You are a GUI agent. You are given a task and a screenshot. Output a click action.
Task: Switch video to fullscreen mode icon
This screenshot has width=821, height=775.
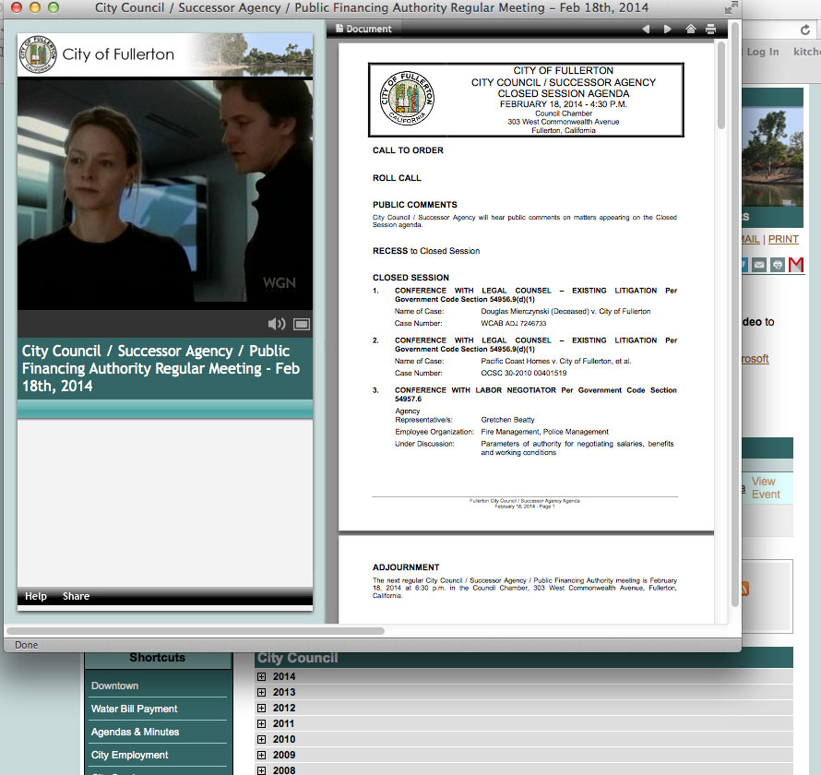coord(301,324)
